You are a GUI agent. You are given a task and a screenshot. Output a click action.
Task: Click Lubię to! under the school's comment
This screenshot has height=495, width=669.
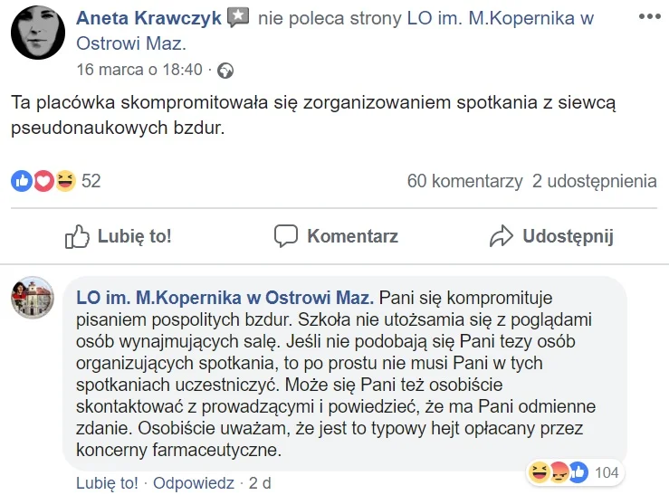click(x=107, y=483)
